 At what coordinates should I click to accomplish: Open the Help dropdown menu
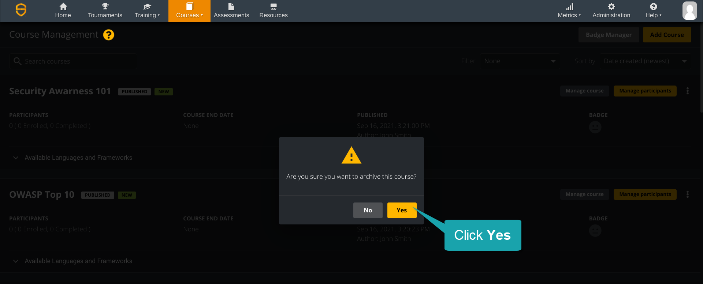pos(654,11)
